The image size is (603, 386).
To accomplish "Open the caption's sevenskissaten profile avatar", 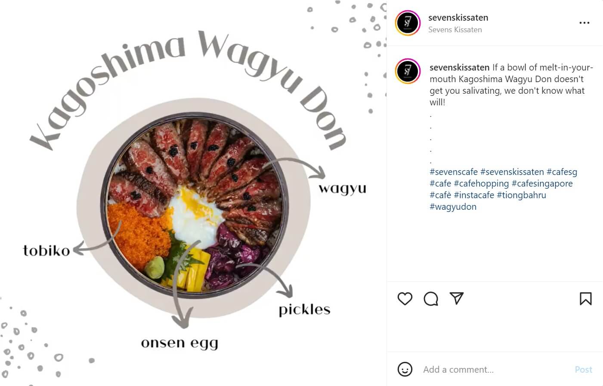I will point(408,71).
